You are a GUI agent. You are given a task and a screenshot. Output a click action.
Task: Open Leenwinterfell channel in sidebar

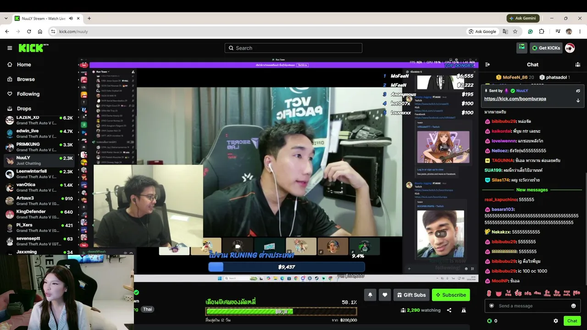[39, 174]
